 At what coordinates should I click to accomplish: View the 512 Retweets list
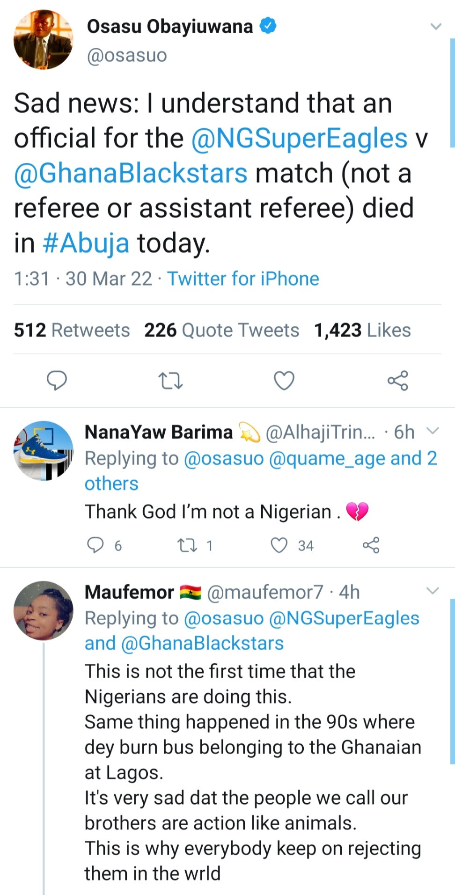tap(72, 330)
